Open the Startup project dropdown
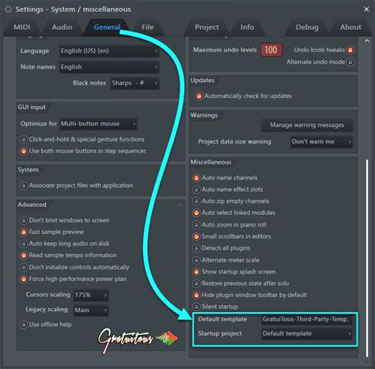 coord(307,333)
